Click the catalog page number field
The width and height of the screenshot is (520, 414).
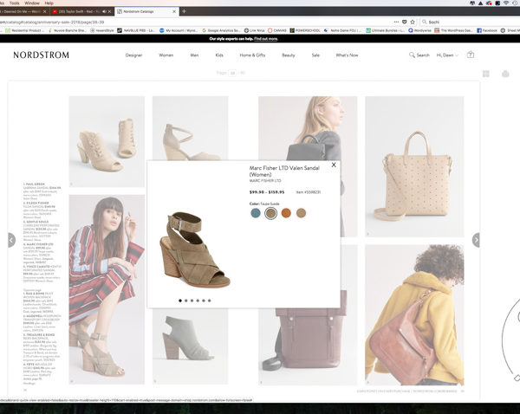232,73
